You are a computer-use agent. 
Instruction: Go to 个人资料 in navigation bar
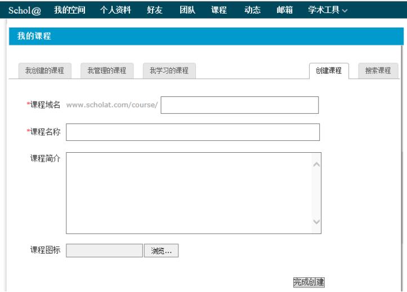click(115, 10)
